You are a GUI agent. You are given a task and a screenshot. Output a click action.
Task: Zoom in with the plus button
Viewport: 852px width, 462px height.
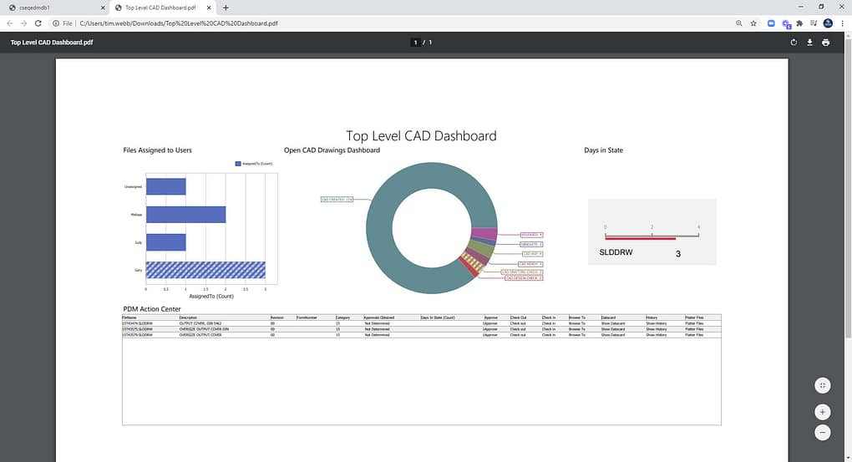coord(823,412)
